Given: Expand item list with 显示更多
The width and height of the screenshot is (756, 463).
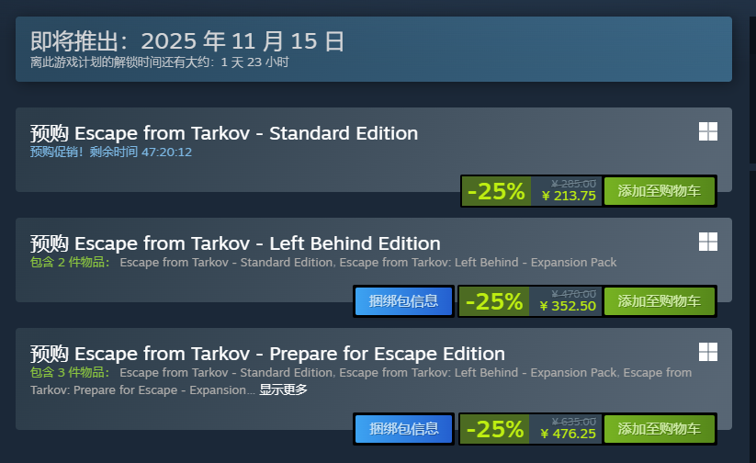Looking at the screenshot, I should 283,390.
